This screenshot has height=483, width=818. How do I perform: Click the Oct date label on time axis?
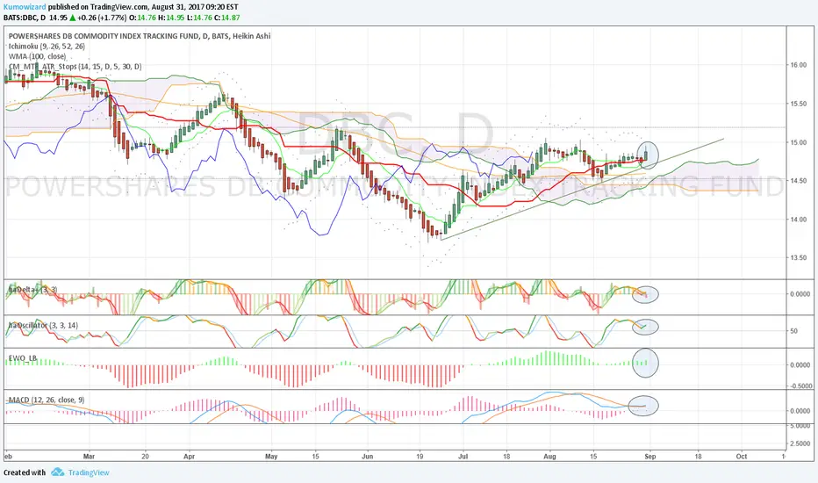[742, 457]
